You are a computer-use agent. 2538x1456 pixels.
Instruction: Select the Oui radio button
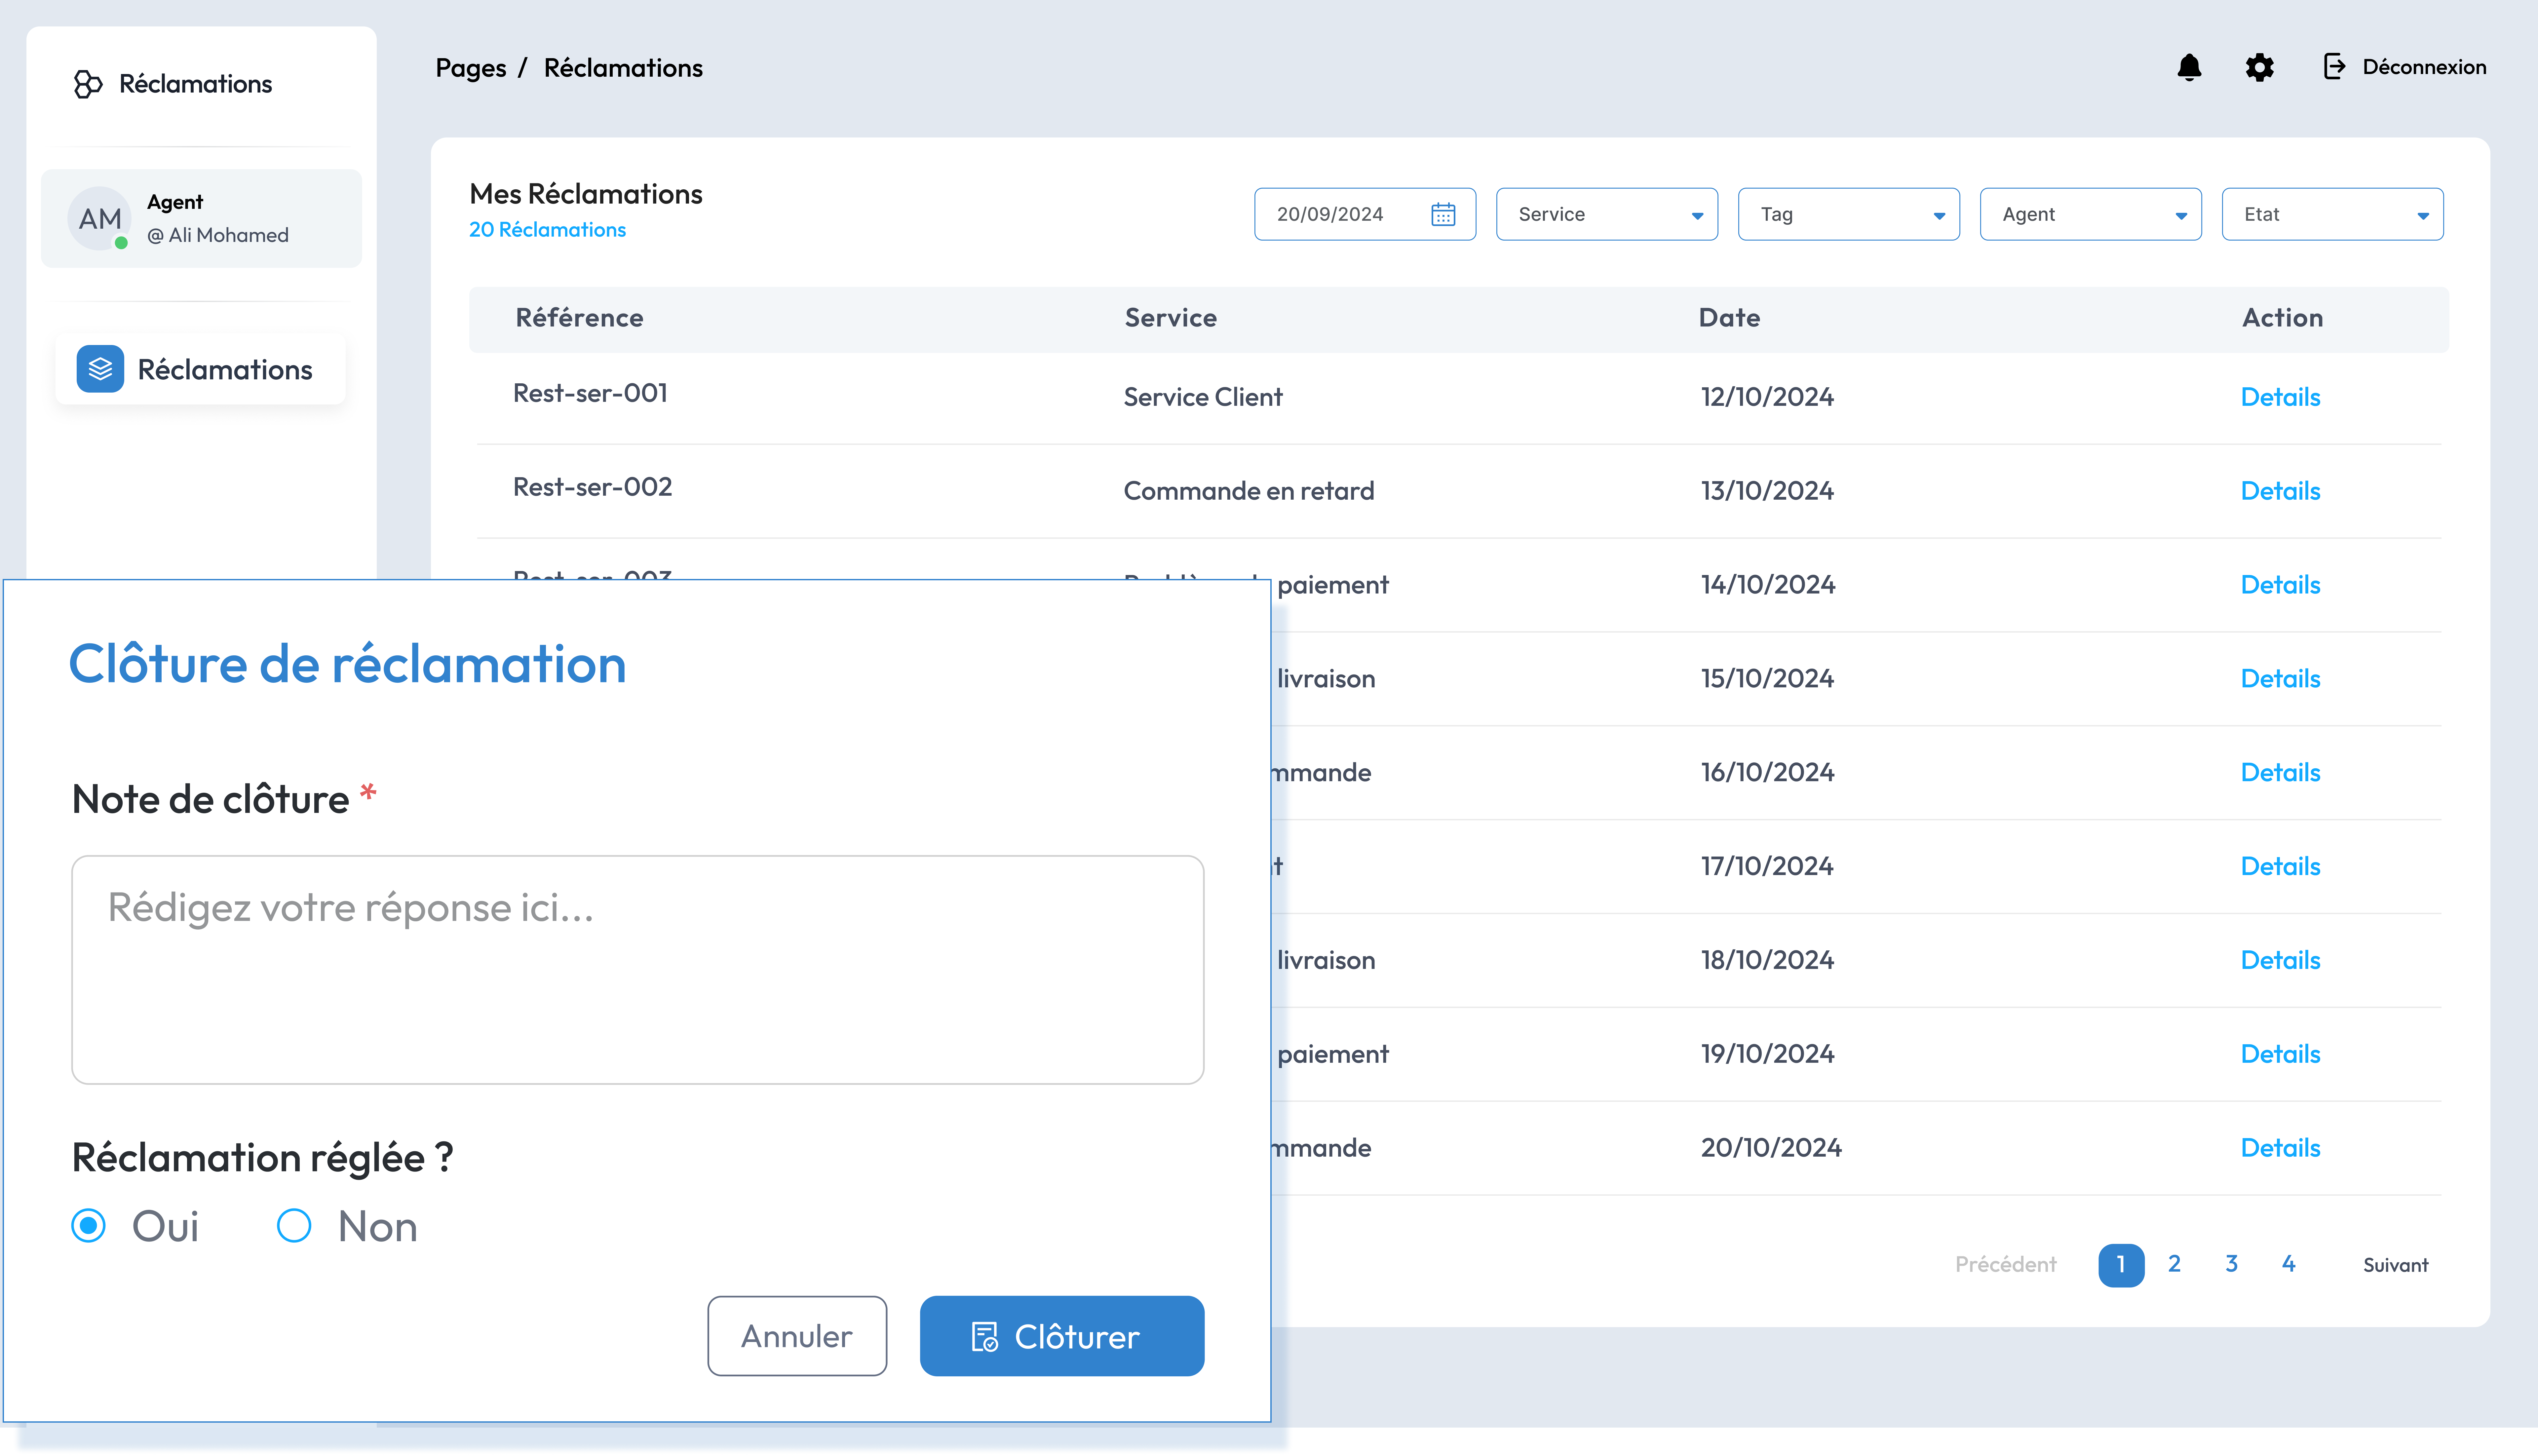88,1225
